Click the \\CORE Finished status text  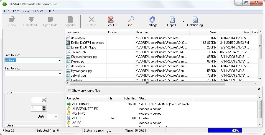coord(144,118)
